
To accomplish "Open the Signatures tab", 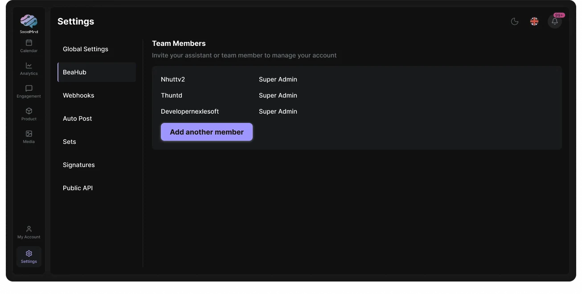I will [x=97, y=165].
